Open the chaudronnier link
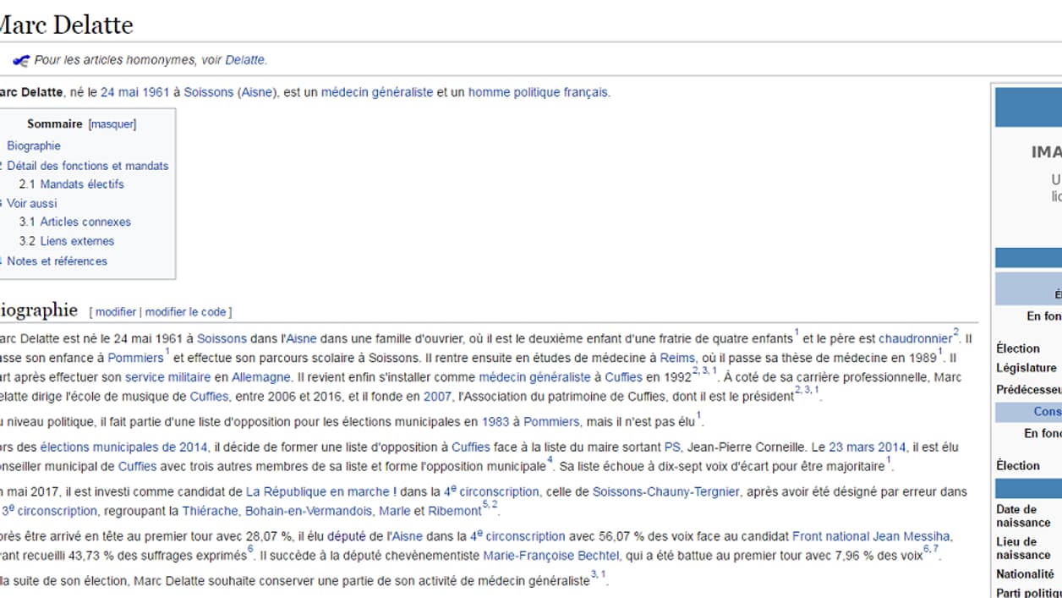1062x598 pixels. (915, 338)
